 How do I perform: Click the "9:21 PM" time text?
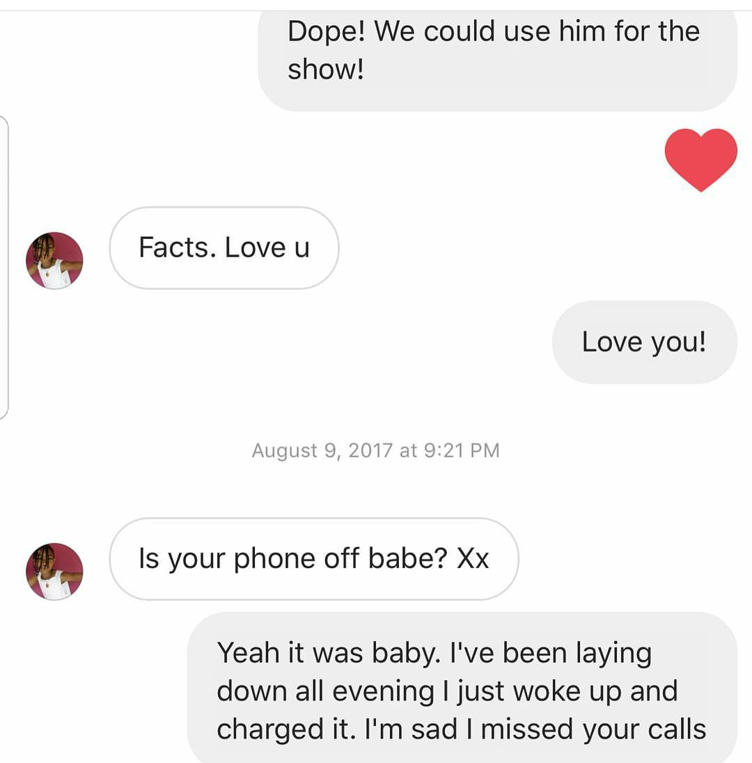[462, 451]
